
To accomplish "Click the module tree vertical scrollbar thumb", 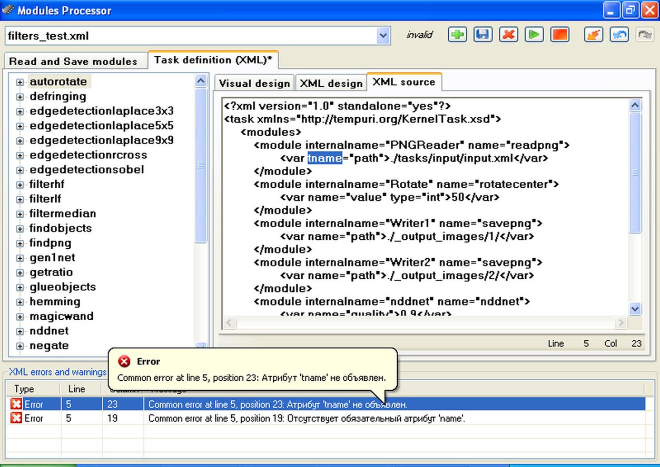I will (201, 166).
